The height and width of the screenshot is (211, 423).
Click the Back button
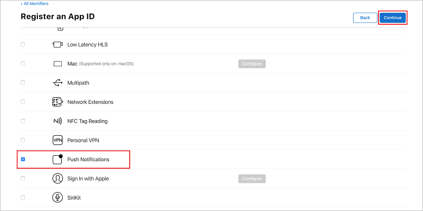pos(365,18)
